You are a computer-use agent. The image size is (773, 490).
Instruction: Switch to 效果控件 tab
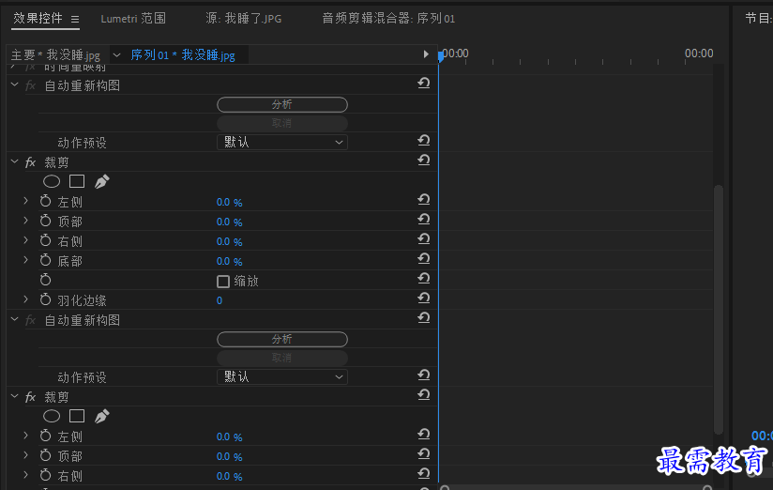38,19
